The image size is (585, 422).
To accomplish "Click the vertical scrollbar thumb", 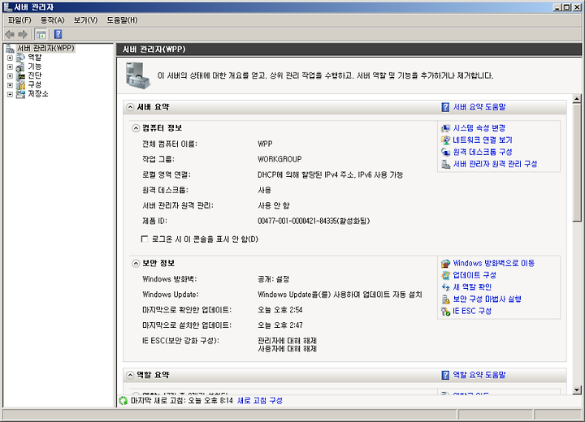I will tap(577, 162).
